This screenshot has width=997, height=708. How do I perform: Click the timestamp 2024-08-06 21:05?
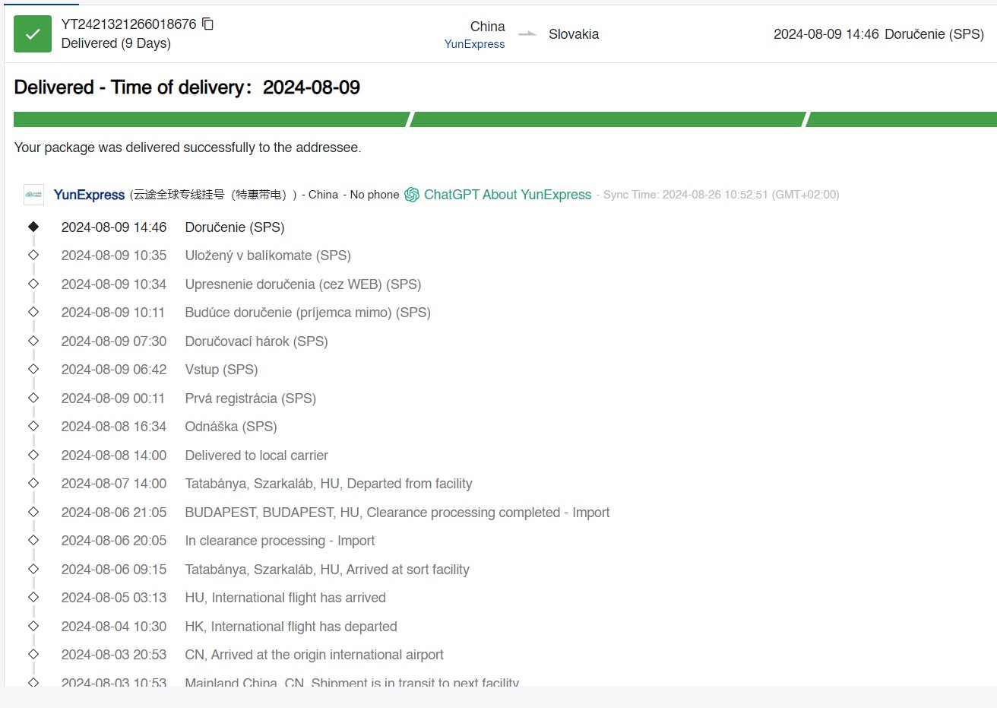coord(114,513)
